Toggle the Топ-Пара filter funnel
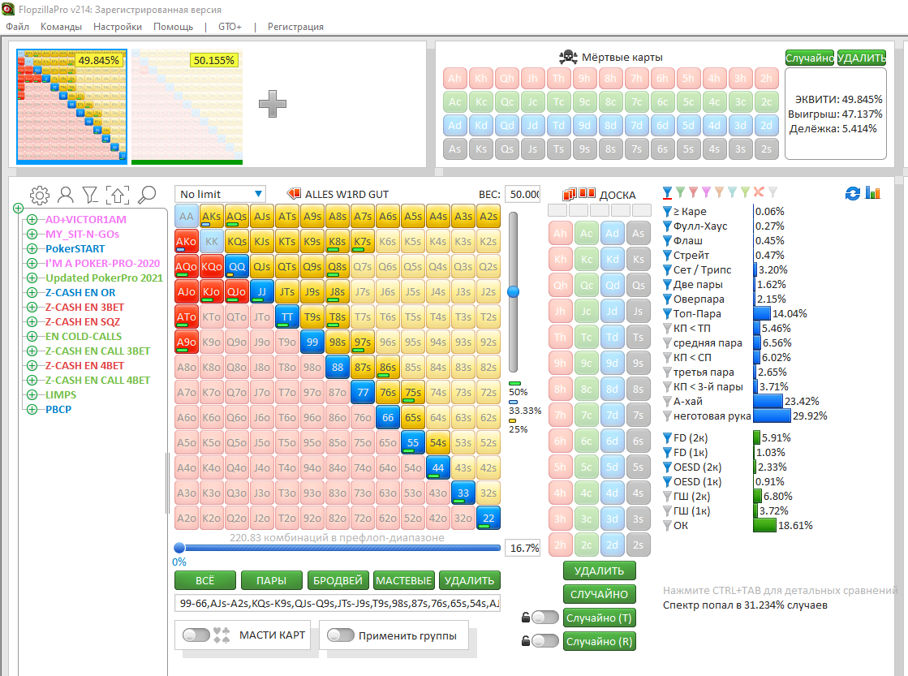 coord(667,314)
